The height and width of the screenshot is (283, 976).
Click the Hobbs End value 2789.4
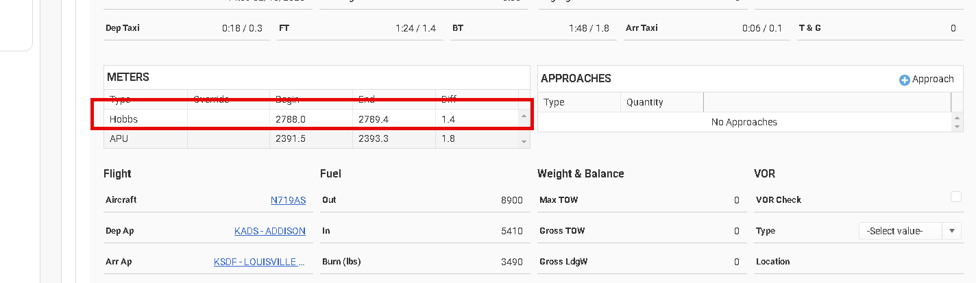coord(373,119)
